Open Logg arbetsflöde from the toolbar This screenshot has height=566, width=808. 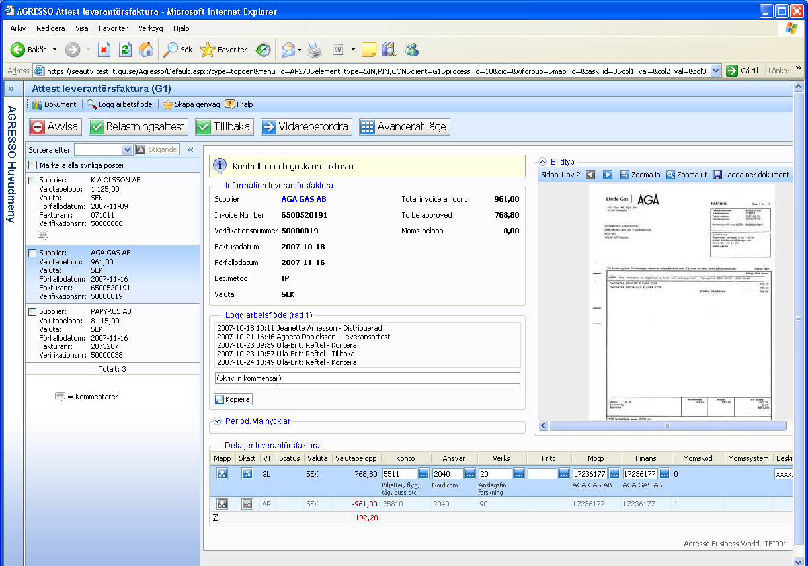120,104
